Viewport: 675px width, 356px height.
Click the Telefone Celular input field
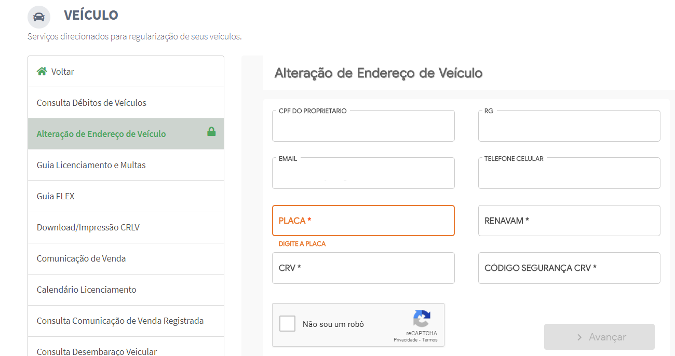pyautogui.click(x=569, y=175)
